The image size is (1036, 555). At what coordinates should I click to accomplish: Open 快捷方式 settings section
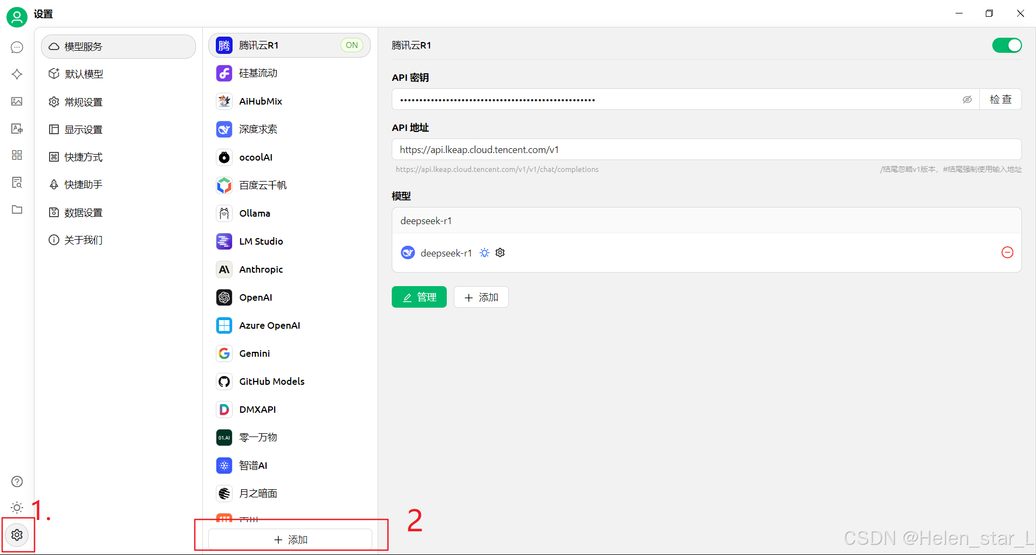(x=118, y=157)
